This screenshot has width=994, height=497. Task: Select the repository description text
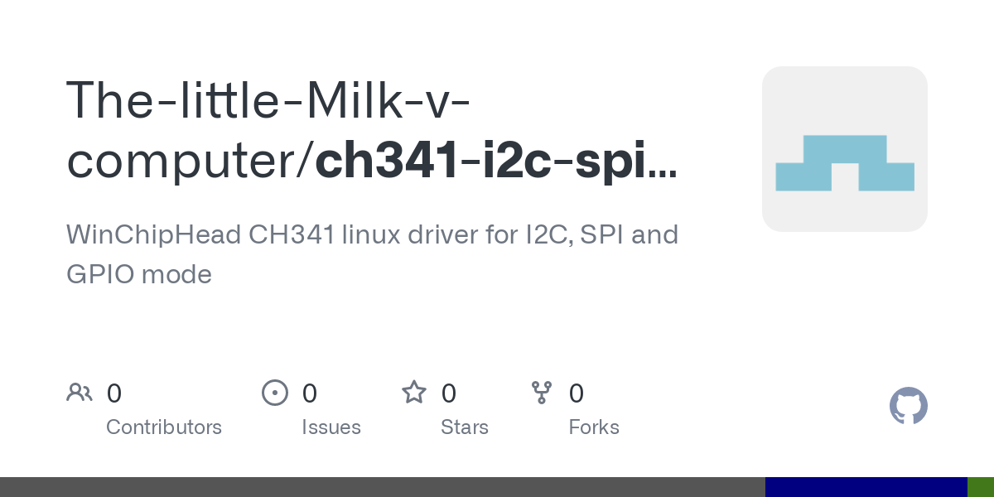click(x=372, y=253)
